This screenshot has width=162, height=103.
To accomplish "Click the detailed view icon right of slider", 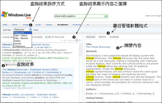I will pos(80,40).
